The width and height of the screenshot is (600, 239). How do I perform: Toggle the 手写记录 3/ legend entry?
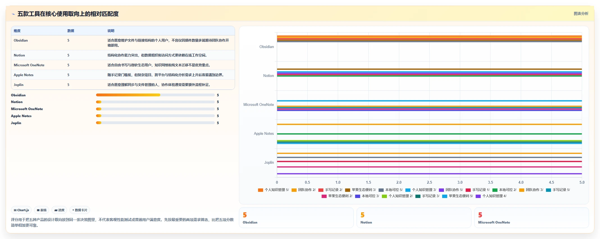[427, 196]
